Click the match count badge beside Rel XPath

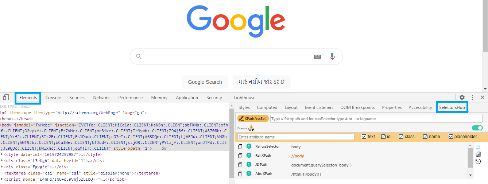point(249,156)
